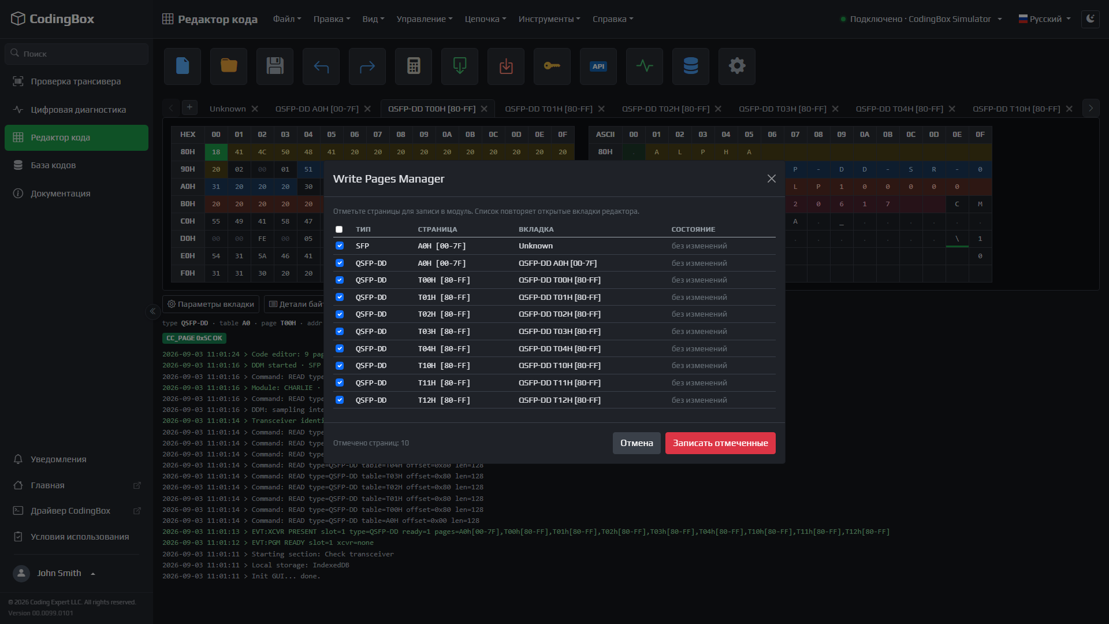The width and height of the screenshot is (1109, 624).
Task: Click the CodingBox logo
Action: coord(53,18)
